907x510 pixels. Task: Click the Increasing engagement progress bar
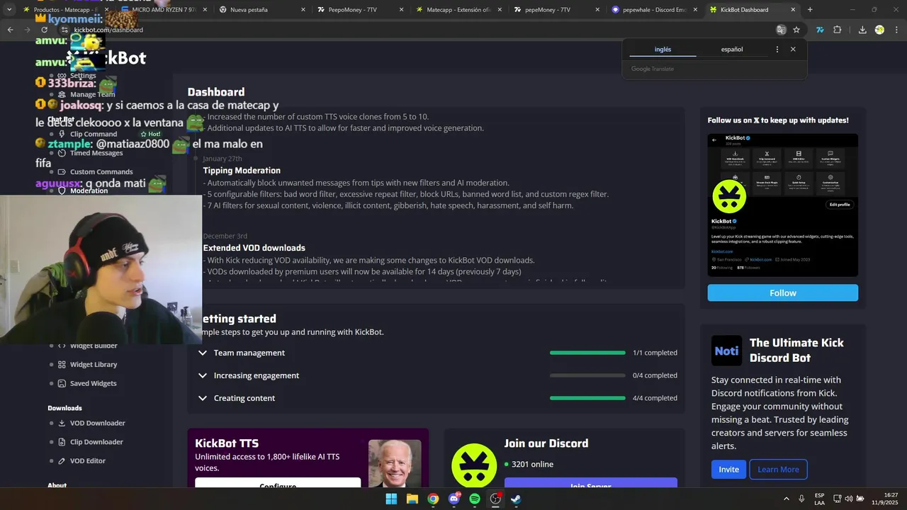[x=587, y=375]
